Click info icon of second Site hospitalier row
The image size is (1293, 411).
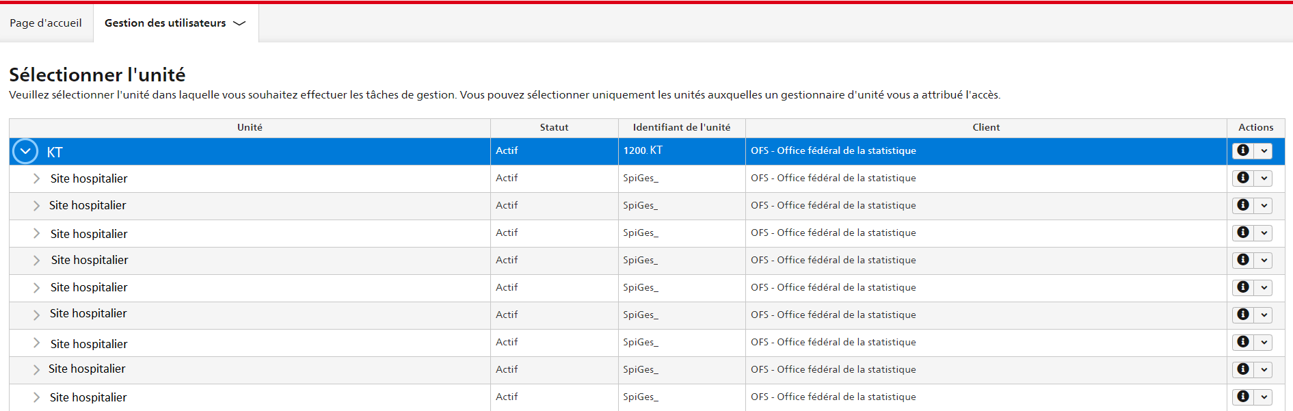coord(1243,205)
